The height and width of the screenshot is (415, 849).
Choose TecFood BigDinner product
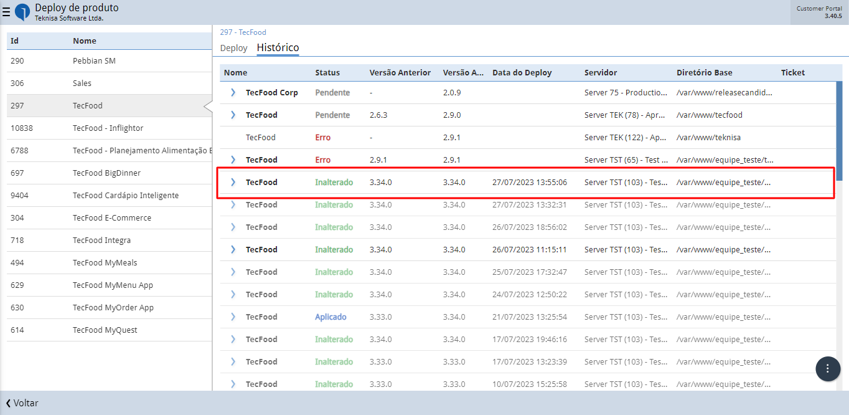[110, 173]
